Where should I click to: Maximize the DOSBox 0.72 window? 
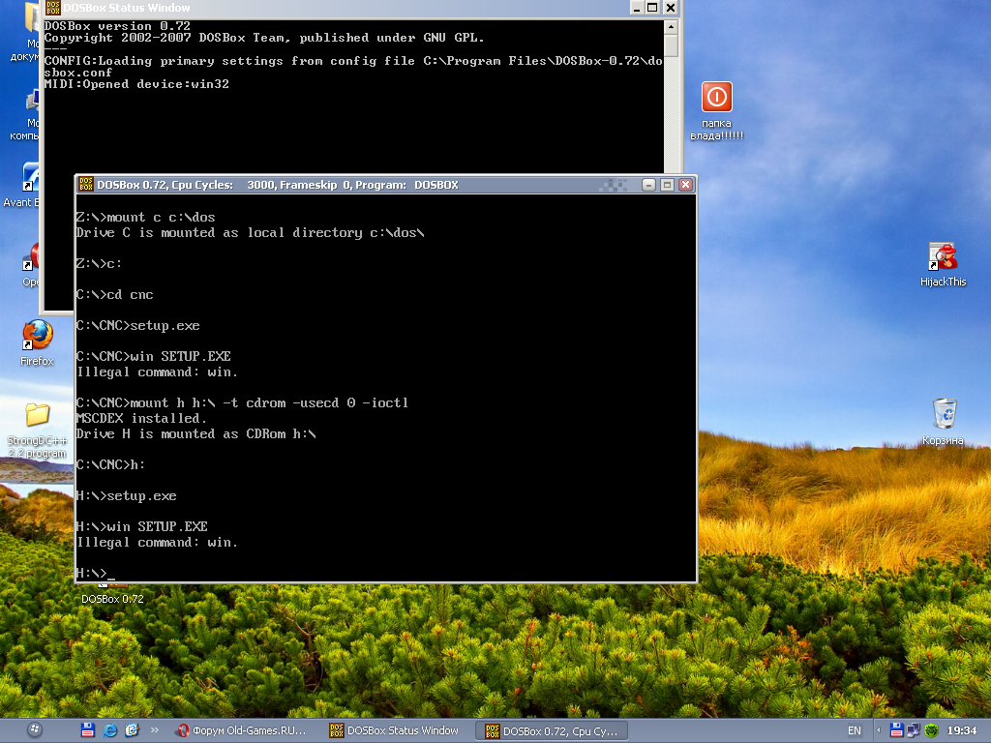coord(667,185)
